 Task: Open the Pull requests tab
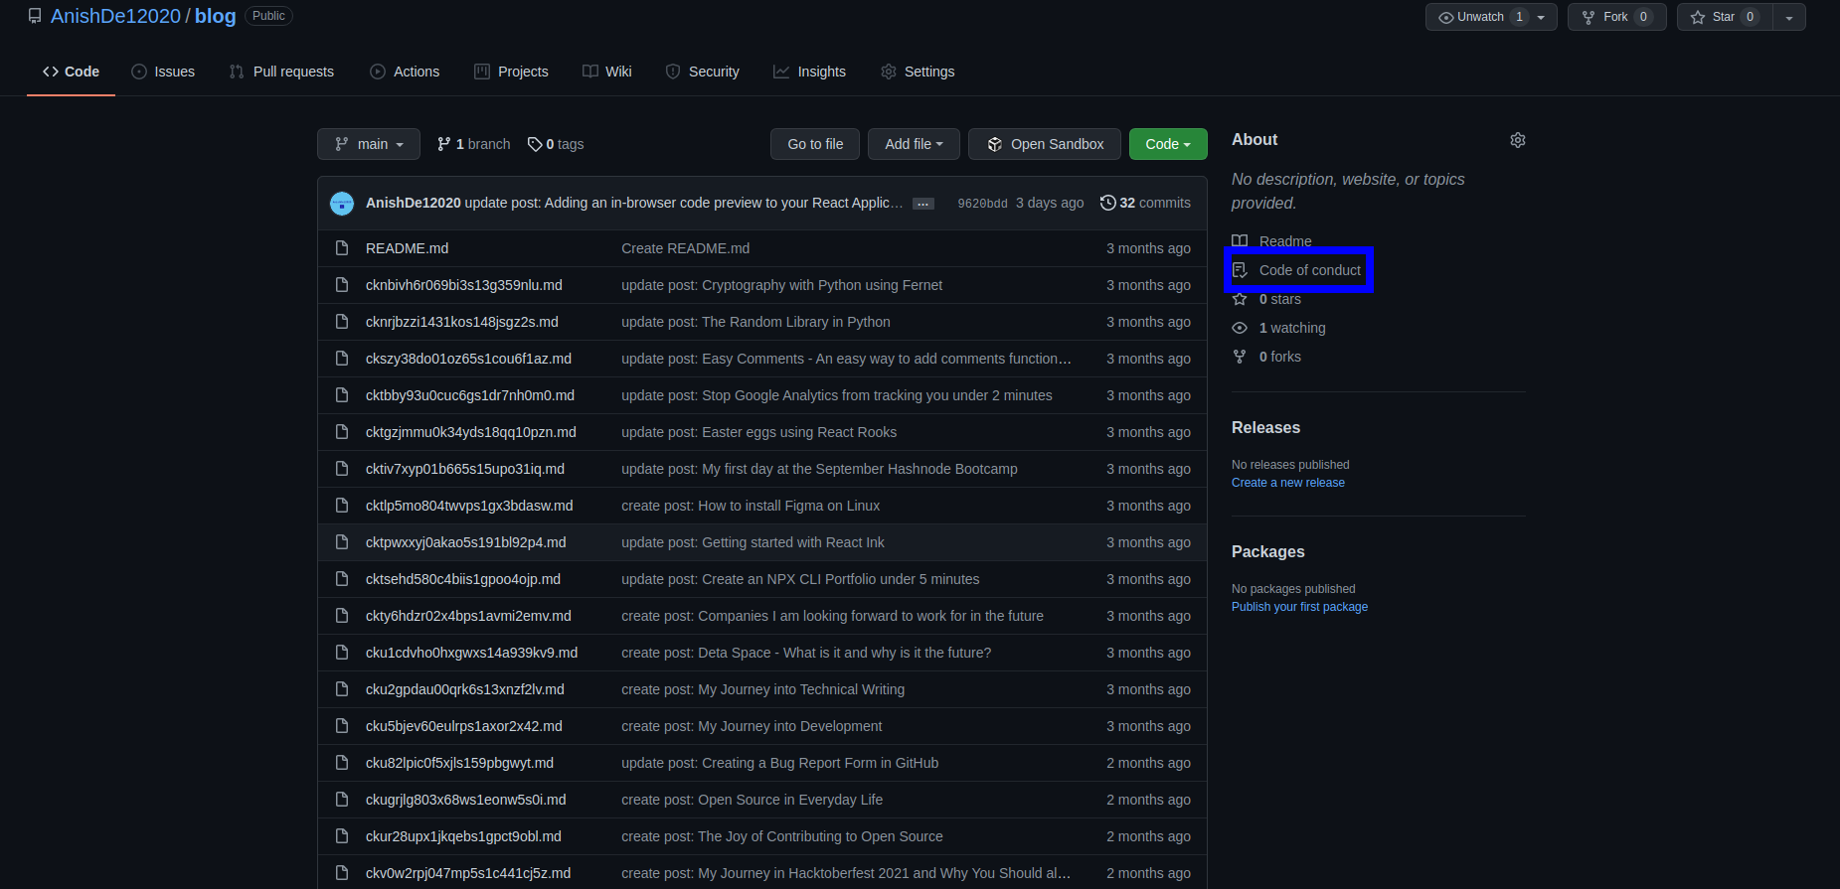[x=281, y=72]
